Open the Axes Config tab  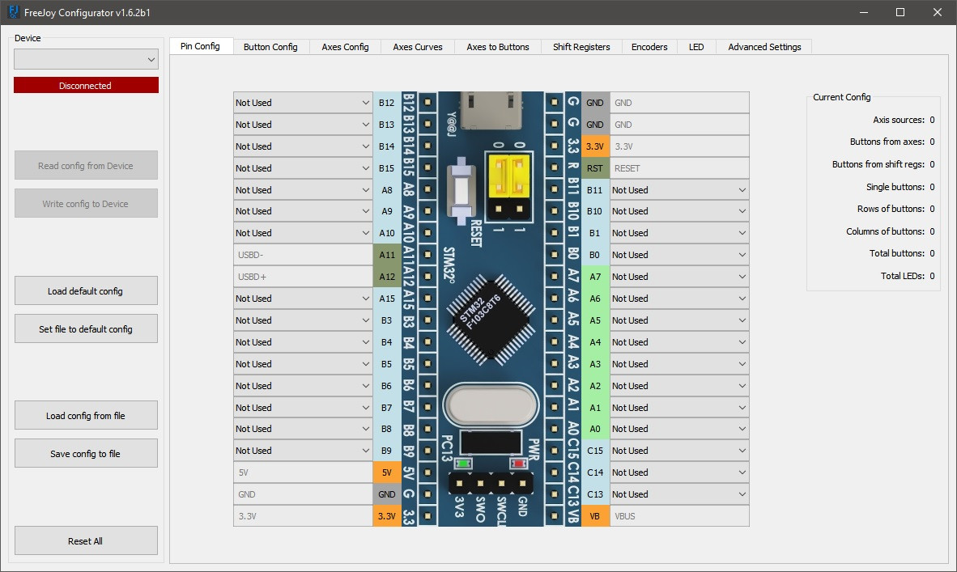[x=345, y=47]
